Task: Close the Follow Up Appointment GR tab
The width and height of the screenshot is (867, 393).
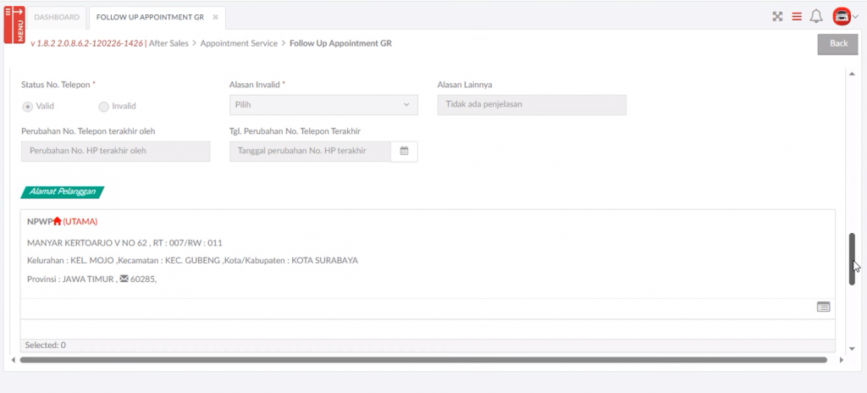Action: (x=215, y=17)
